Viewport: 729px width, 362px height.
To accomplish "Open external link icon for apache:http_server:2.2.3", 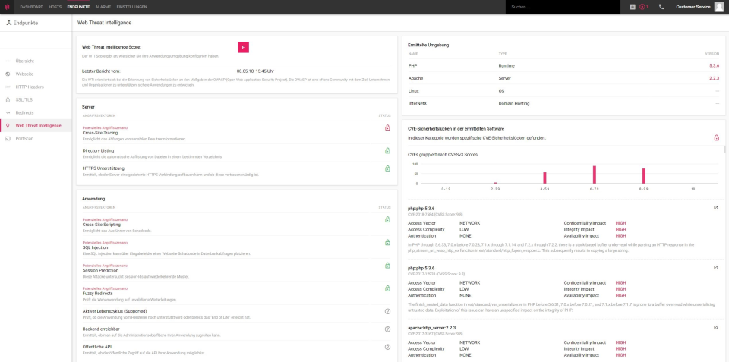I will (x=715, y=328).
